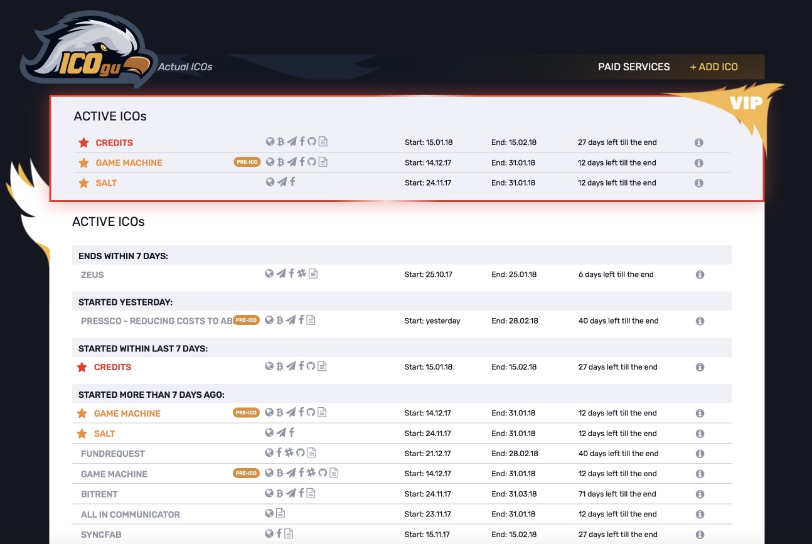
Task: Open the Telegram icon for ZEUS
Action: (281, 274)
